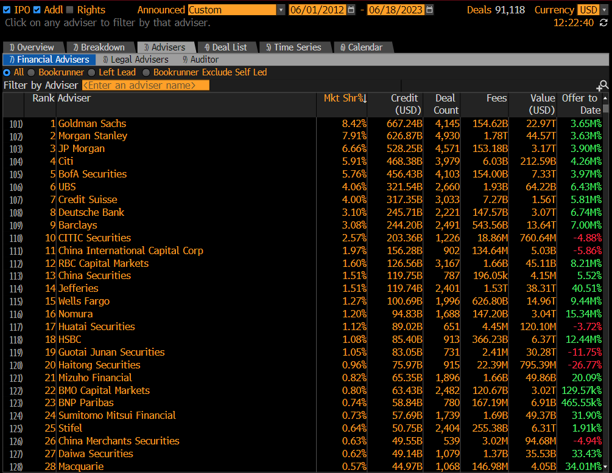Select the Financial Advisers sub-tab
The width and height of the screenshot is (612, 473).
coord(49,60)
